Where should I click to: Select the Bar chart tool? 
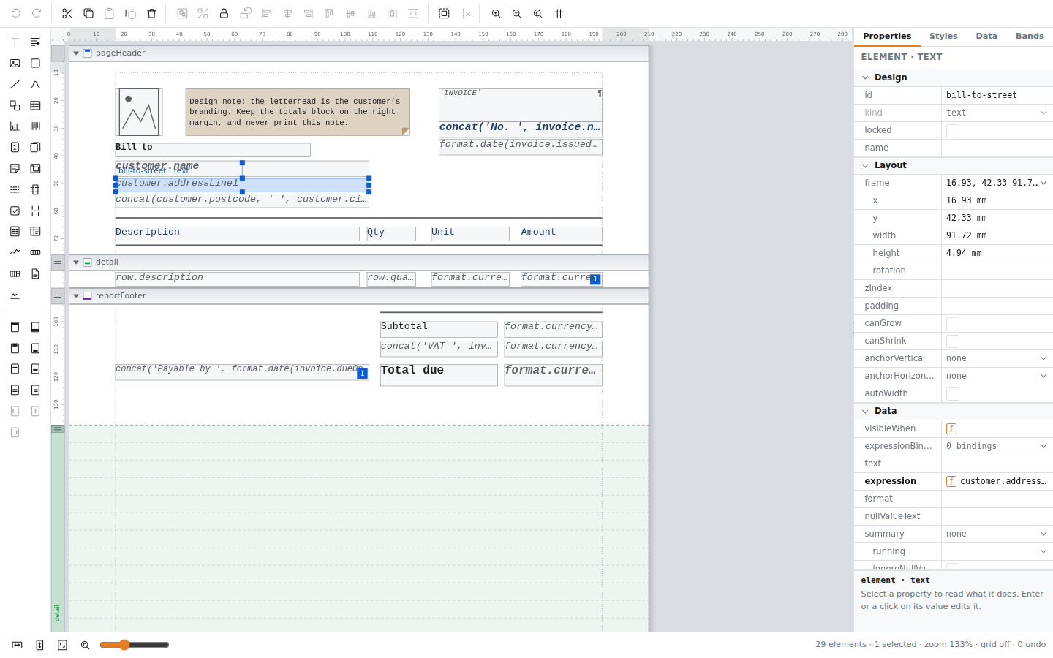pyautogui.click(x=15, y=126)
